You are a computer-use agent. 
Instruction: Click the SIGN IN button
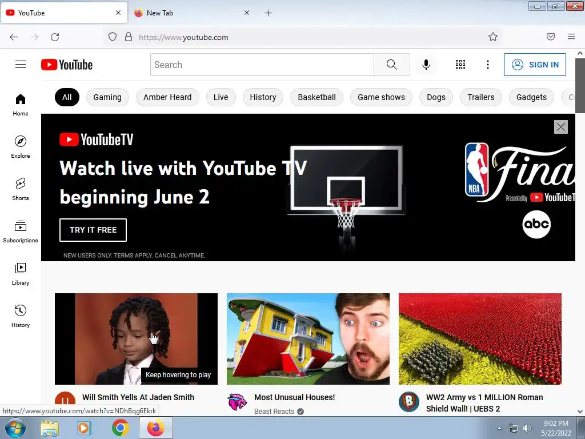click(535, 65)
